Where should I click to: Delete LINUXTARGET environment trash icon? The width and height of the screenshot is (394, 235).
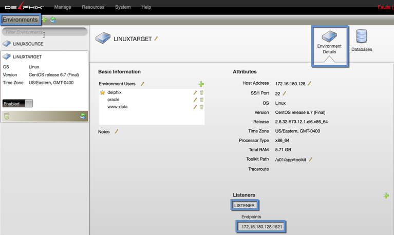tap(7, 116)
